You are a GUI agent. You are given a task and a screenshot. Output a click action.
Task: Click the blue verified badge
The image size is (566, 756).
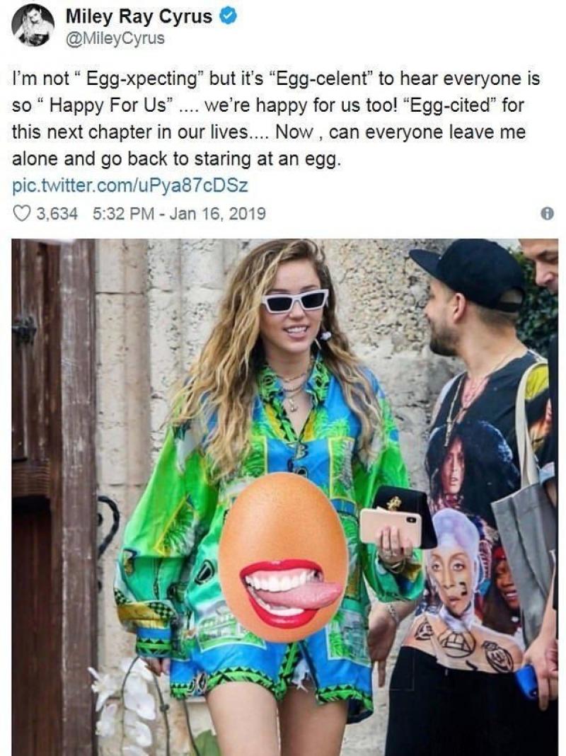(x=227, y=16)
